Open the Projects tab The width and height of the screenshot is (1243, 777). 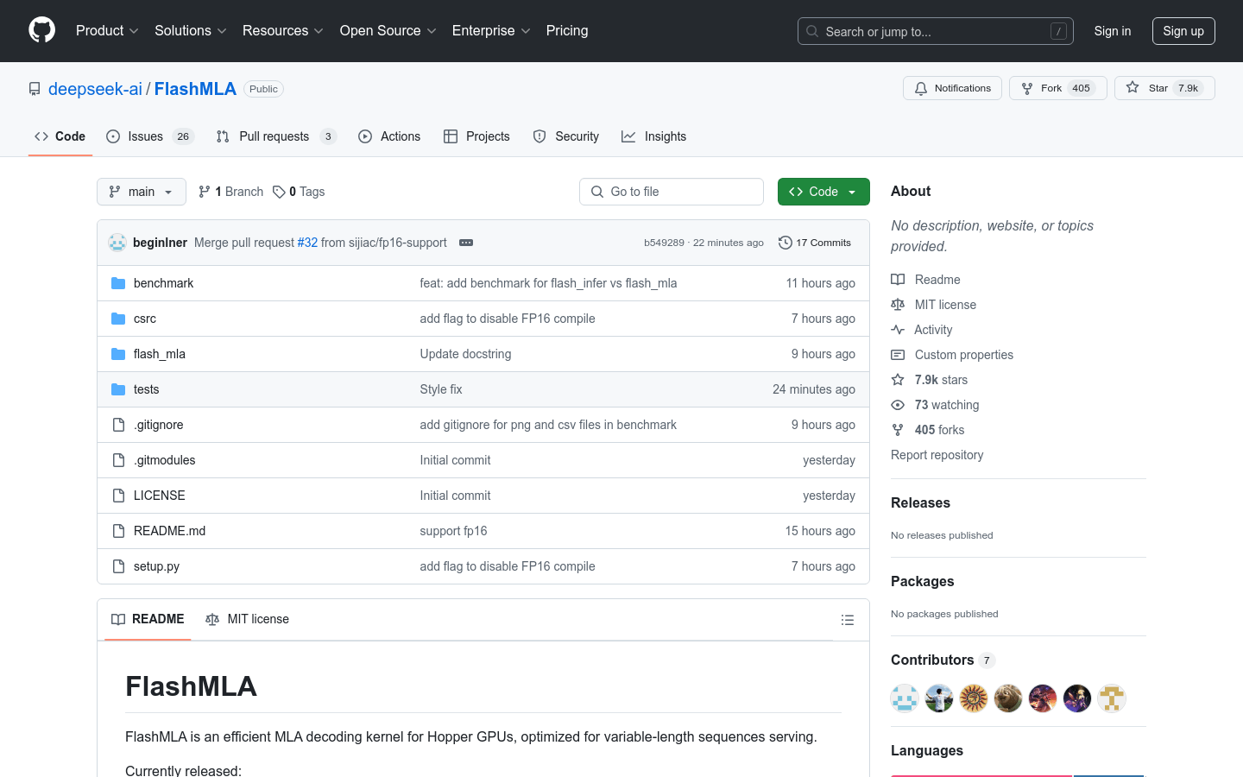pyautogui.click(x=476, y=136)
